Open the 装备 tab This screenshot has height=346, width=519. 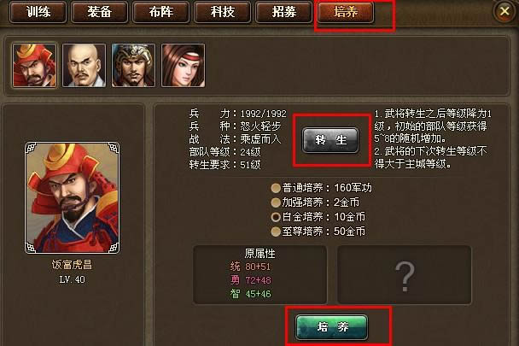coord(100,12)
